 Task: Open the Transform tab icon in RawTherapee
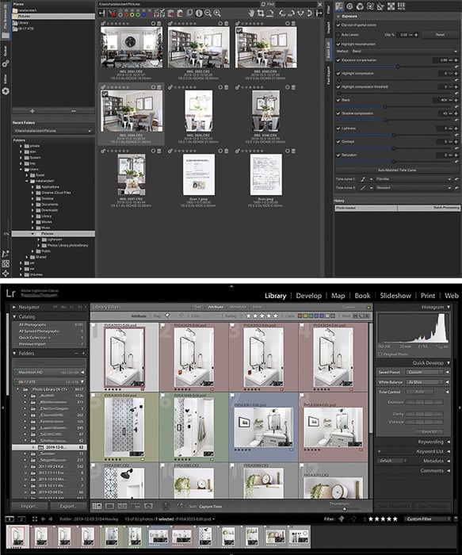click(380, 6)
